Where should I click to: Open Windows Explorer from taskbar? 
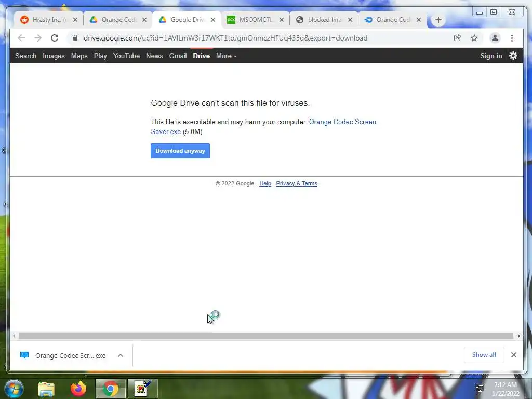pyautogui.click(x=46, y=389)
